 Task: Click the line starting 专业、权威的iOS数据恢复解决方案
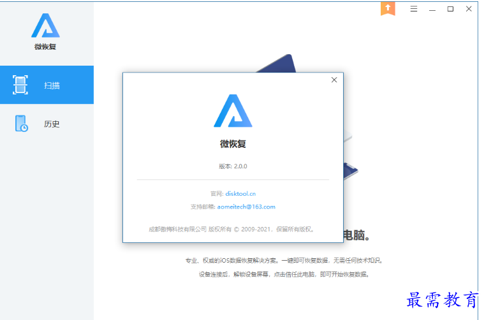[284, 261]
